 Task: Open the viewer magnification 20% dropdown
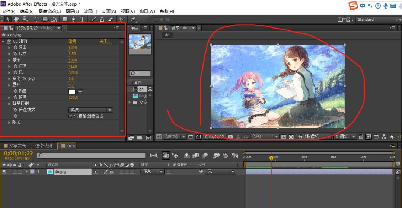click(x=174, y=137)
